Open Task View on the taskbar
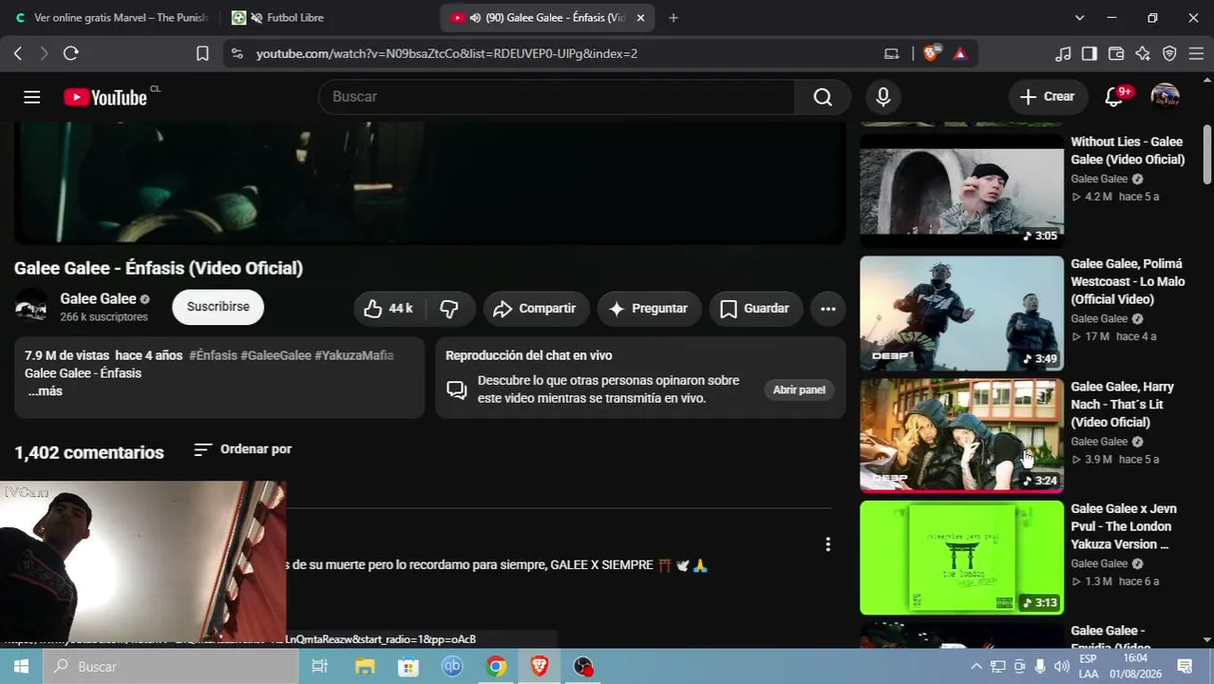1214x684 pixels. 320,667
